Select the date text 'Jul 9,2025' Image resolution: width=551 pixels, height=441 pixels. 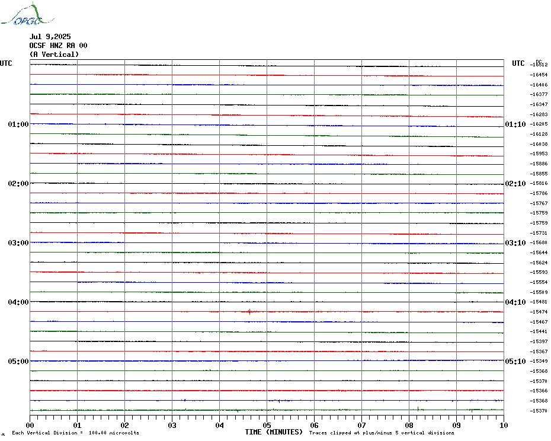click(50, 37)
